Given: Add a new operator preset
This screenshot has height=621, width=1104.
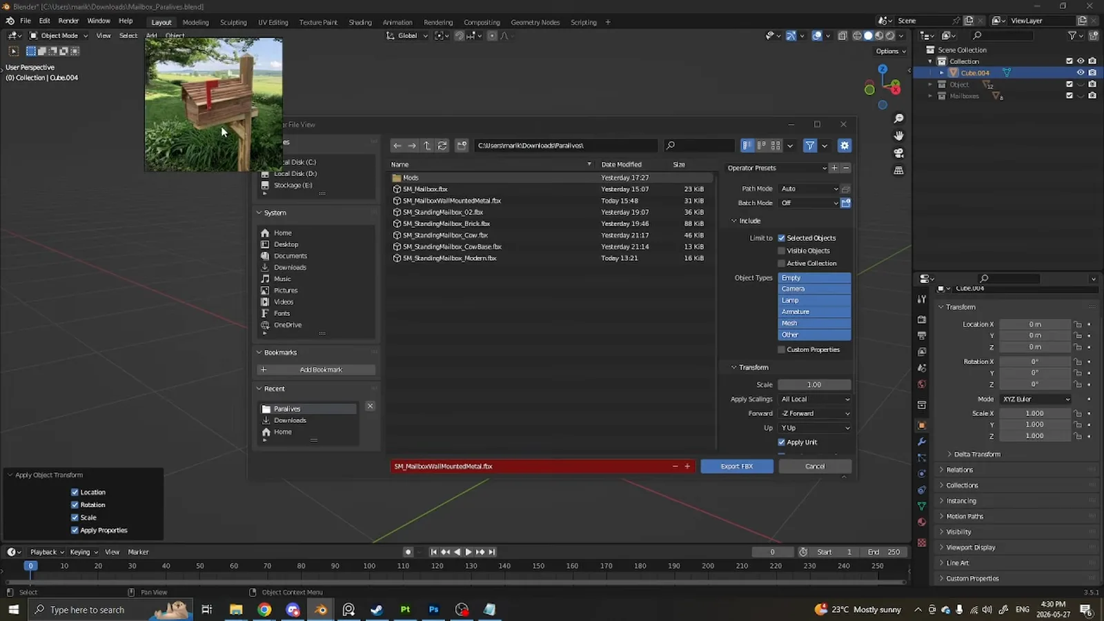Looking at the screenshot, I should click(x=834, y=168).
